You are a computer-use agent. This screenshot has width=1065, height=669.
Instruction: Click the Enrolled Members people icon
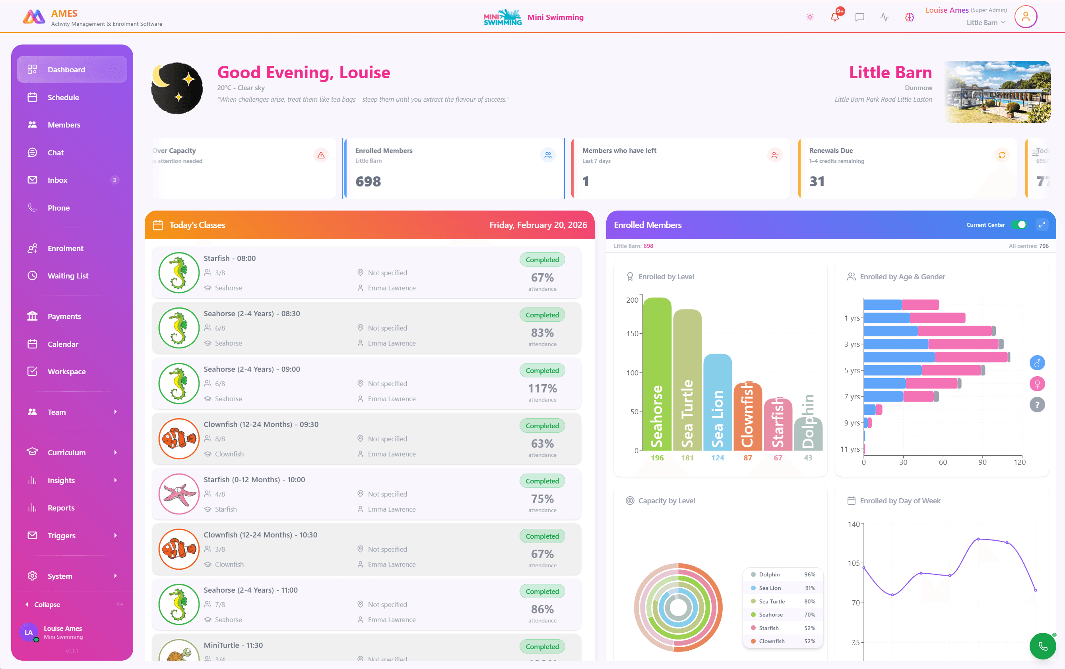[x=548, y=155]
